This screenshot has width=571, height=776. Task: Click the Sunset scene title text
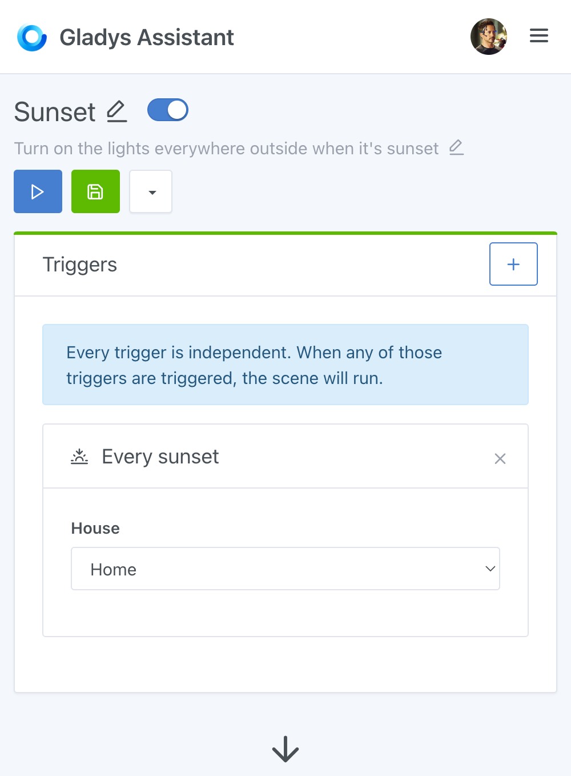[55, 112]
